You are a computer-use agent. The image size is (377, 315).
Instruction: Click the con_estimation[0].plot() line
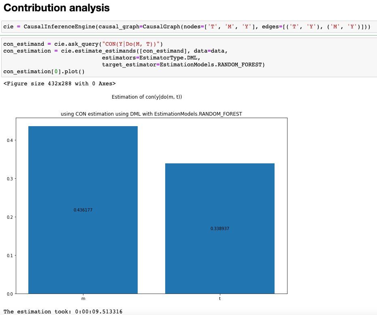pyautogui.click(x=44, y=72)
